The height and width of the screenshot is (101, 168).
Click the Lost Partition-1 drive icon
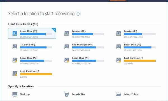coord(119,60)
